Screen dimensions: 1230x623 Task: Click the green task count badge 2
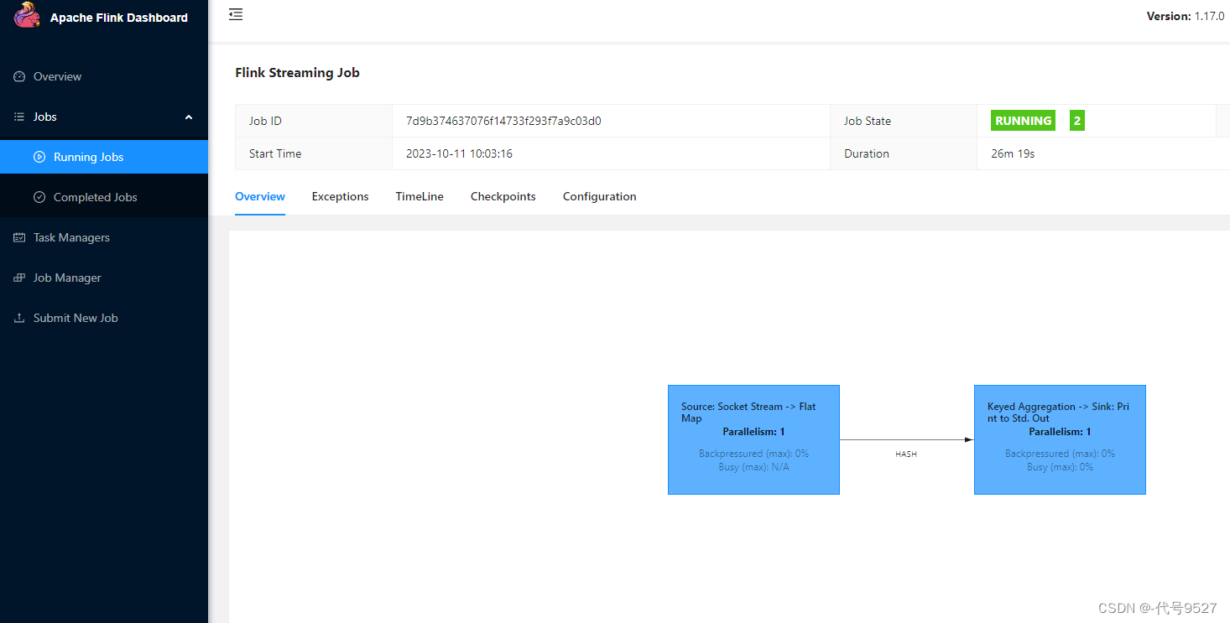click(1077, 121)
